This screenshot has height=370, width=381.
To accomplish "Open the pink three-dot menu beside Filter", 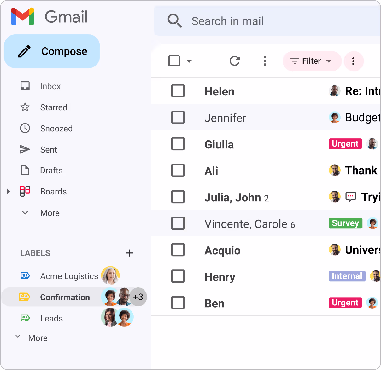I will (353, 61).
